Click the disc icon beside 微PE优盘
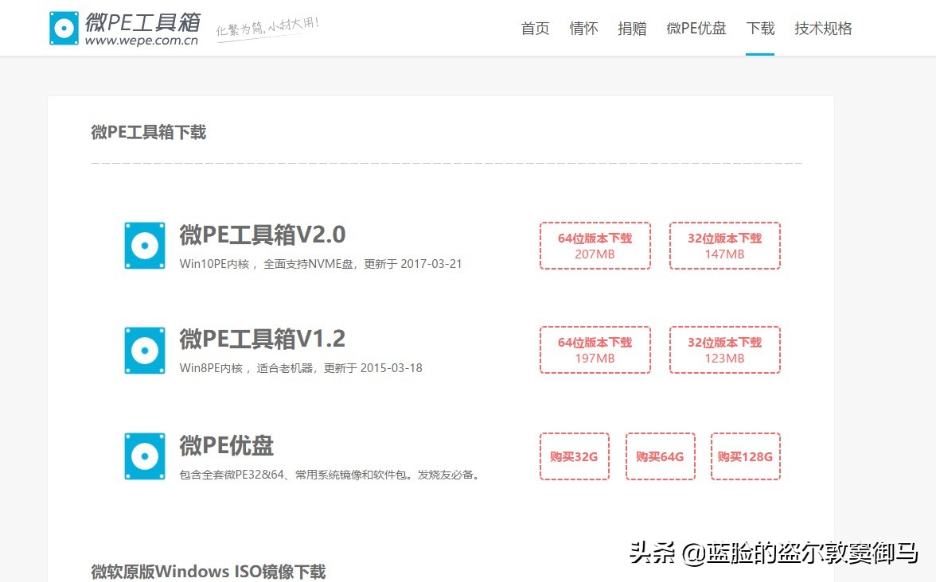Screen dimensions: 936x582 tap(144, 455)
